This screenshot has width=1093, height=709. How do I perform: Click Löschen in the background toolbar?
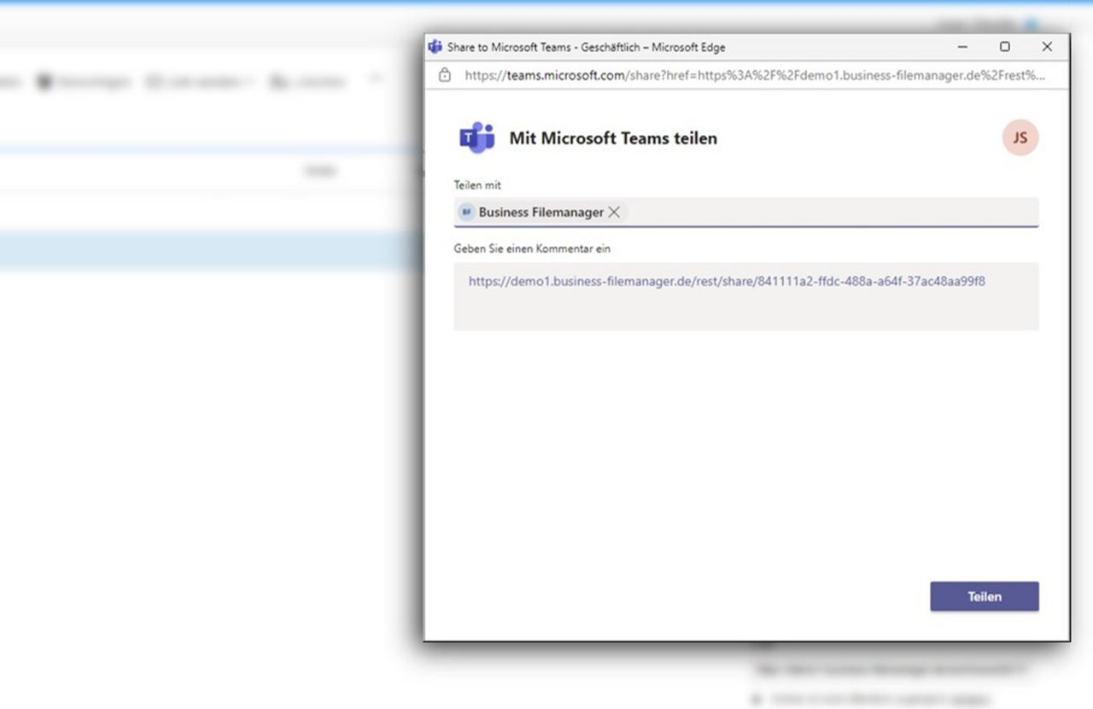(307, 82)
